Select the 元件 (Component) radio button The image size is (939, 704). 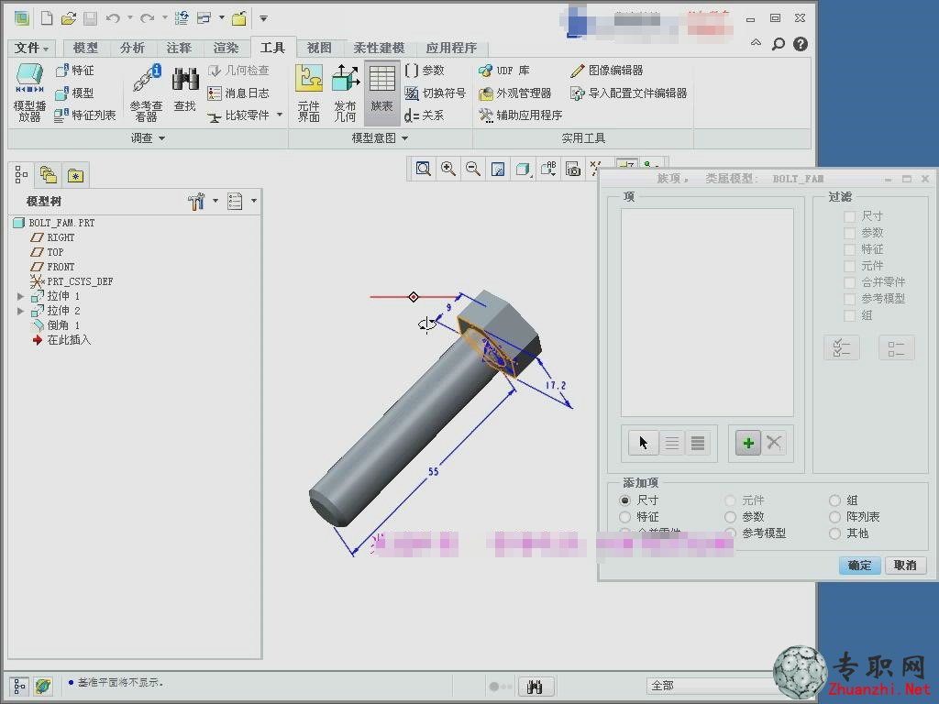pyautogui.click(x=730, y=500)
